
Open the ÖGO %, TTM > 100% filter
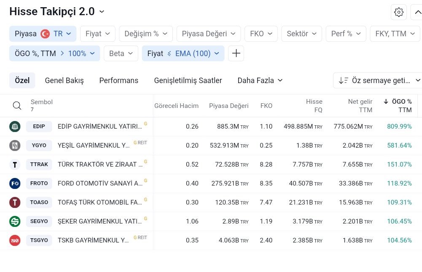(x=55, y=53)
